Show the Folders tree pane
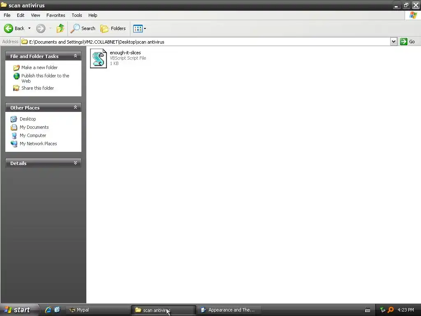The height and width of the screenshot is (316, 421). pyautogui.click(x=113, y=28)
